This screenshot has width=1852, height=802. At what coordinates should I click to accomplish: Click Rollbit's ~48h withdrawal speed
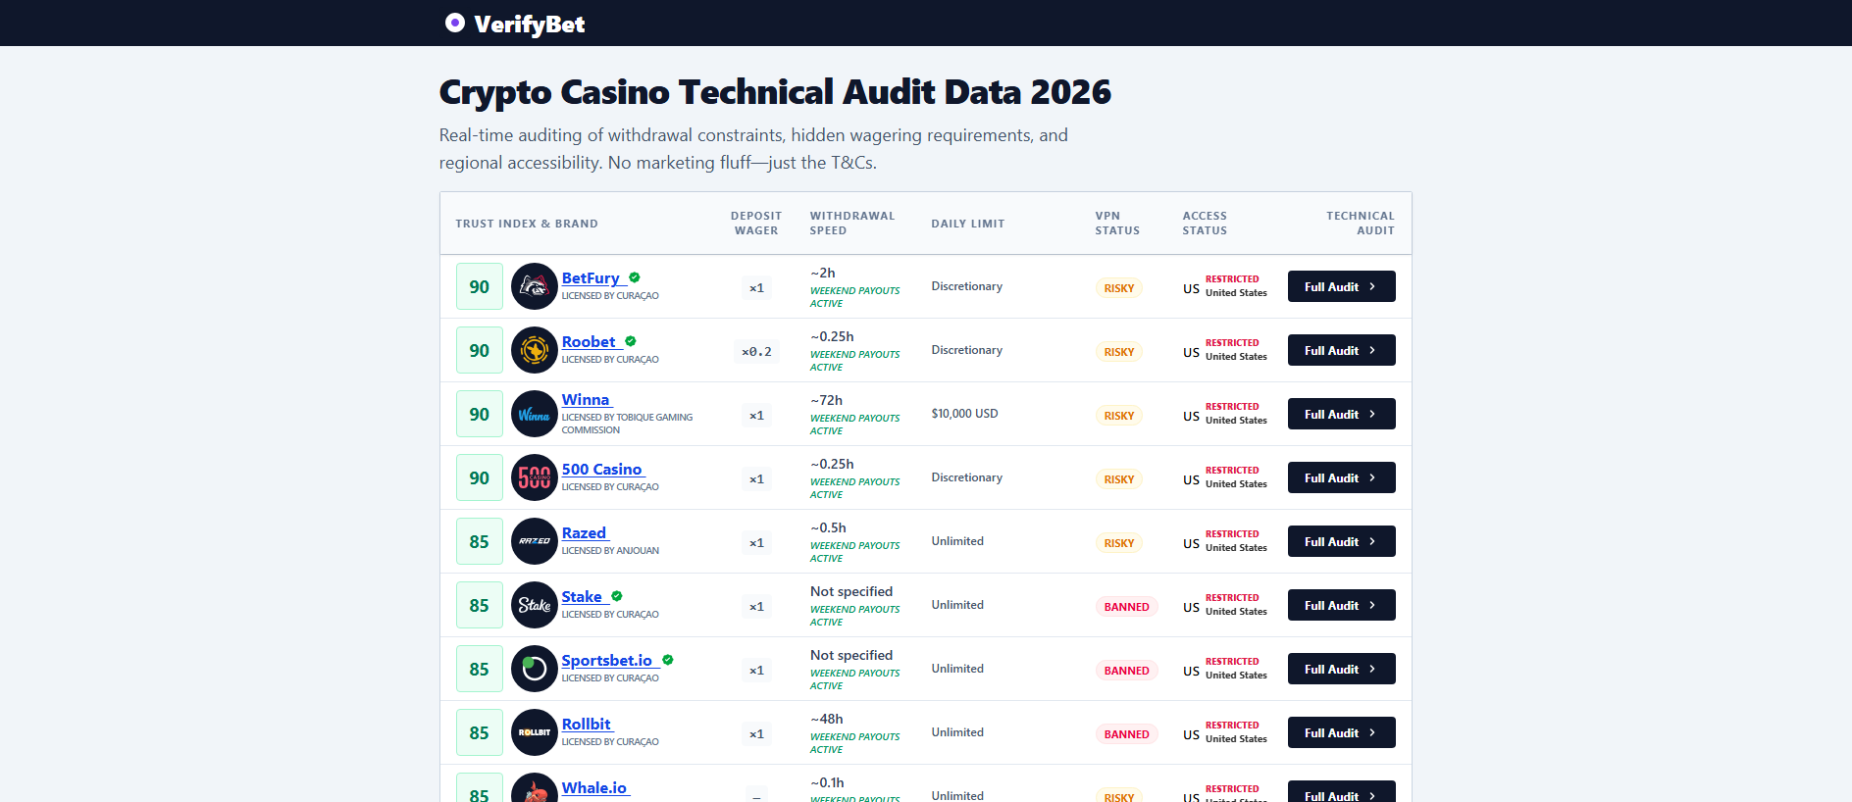click(x=827, y=719)
